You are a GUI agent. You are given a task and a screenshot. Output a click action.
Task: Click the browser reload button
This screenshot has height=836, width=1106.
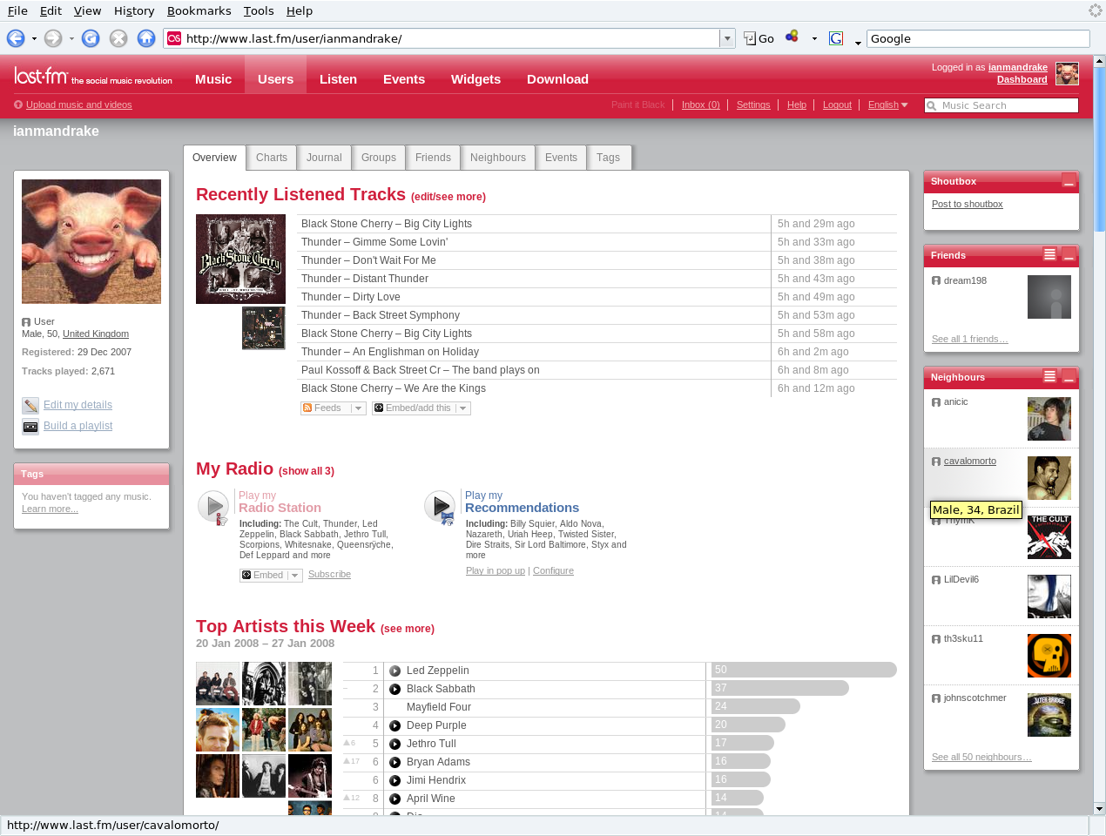click(x=91, y=38)
